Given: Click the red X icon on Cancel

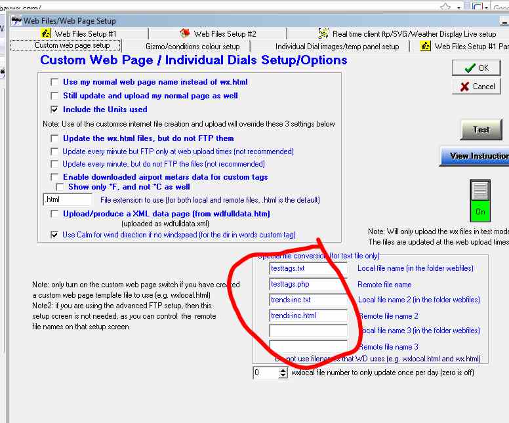Looking at the screenshot, I should point(464,87).
